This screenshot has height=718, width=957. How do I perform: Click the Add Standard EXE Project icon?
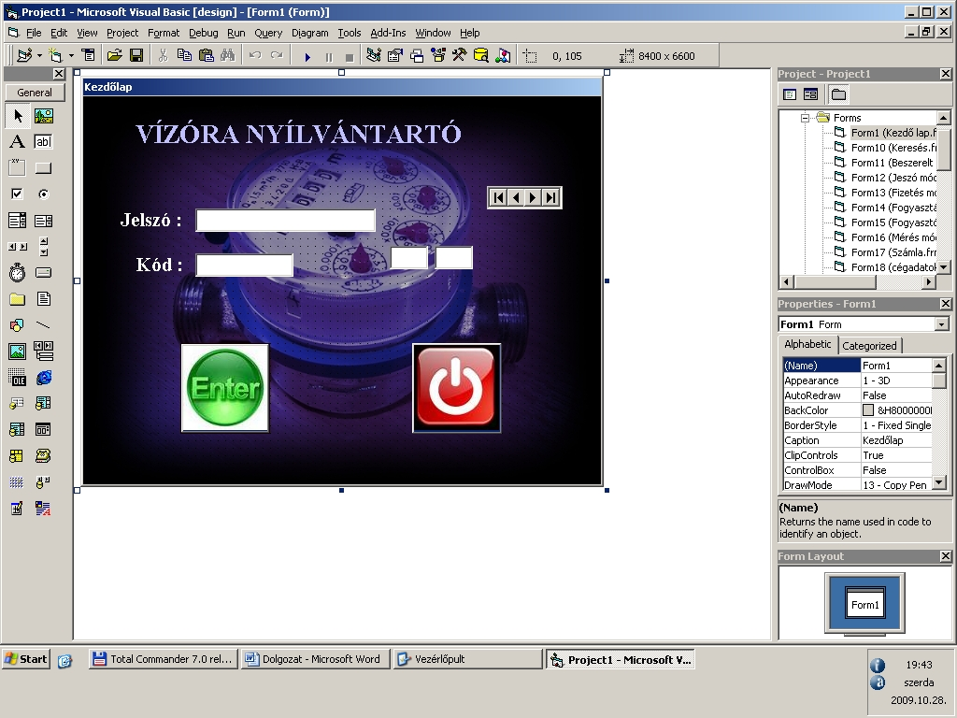(x=24, y=55)
